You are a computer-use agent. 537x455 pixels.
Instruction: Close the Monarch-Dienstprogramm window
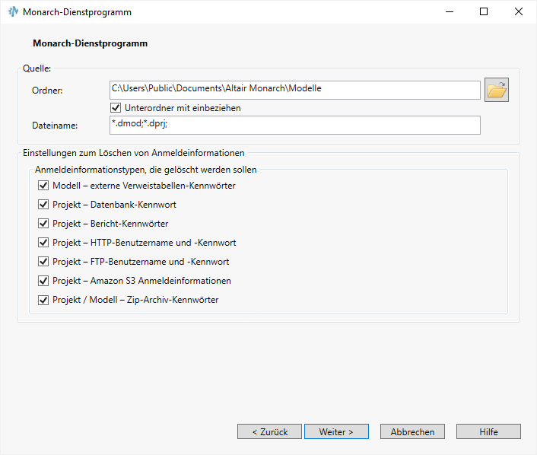point(519,12)
